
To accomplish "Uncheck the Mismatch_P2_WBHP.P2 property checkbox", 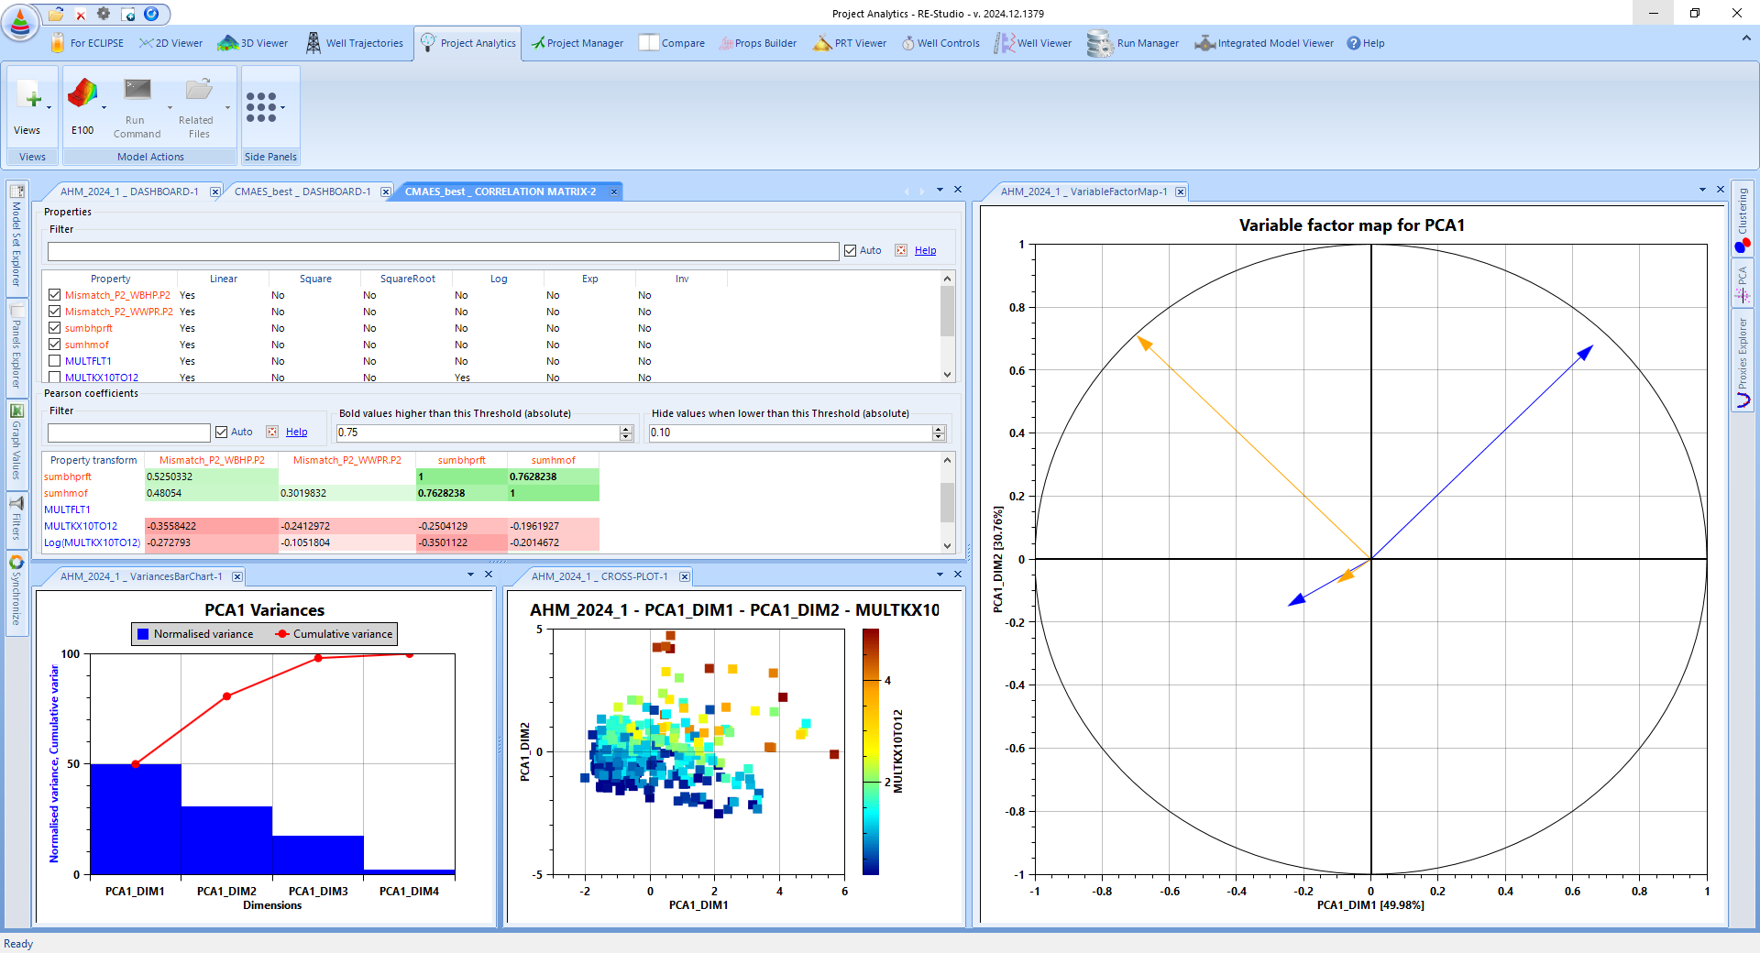I will click(x=55, y=295).
